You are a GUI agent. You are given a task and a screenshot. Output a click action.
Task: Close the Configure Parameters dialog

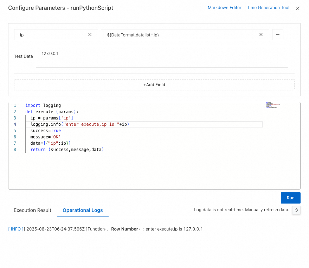click(x=298, y=8)
